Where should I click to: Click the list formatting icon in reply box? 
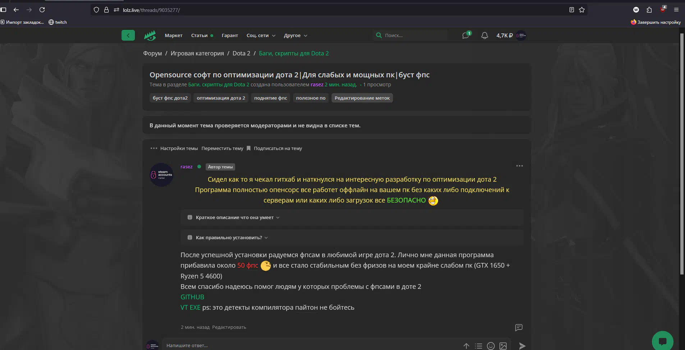click(x=479, y=346)
